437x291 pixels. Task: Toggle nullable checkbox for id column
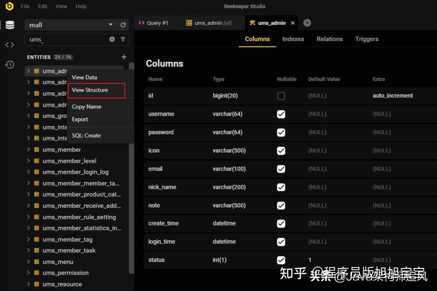pos(281,96)
